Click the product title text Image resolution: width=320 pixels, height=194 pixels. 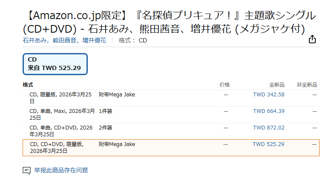click(x=170, y=22)
